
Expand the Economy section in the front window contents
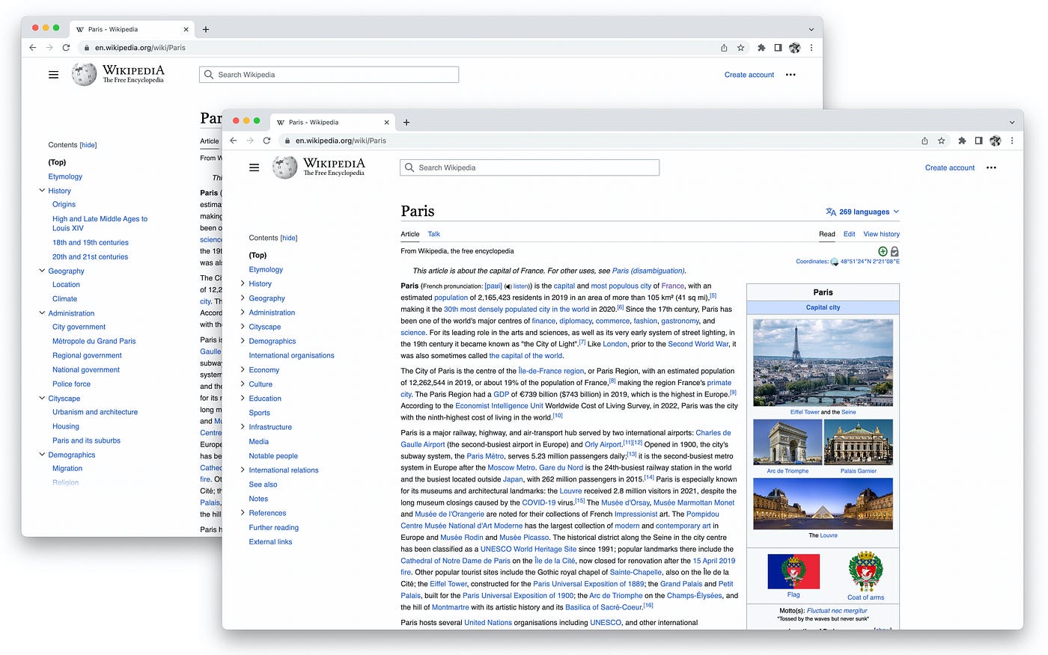(x=243, y=369)
